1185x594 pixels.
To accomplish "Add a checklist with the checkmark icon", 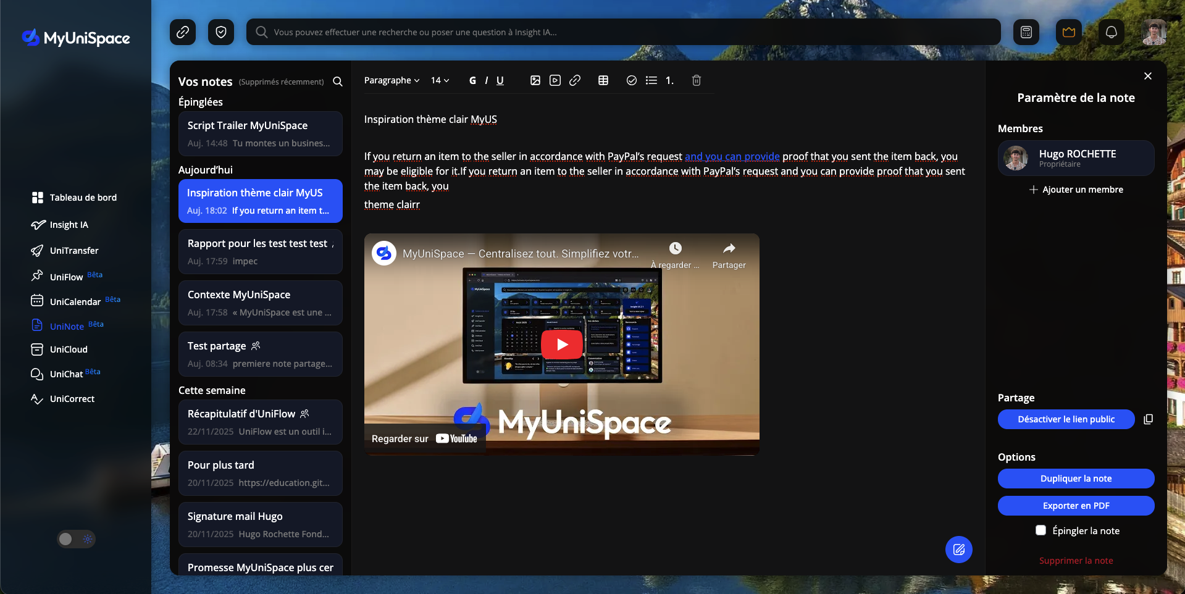I will point(631,80).
